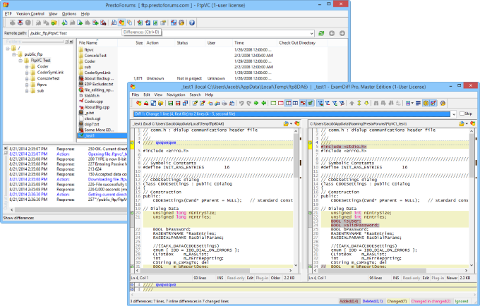Image resolution: width=480 pixels, height=306 pixels.
Task: Click the Added color legend in status bar
Action: tap(349, 301)
